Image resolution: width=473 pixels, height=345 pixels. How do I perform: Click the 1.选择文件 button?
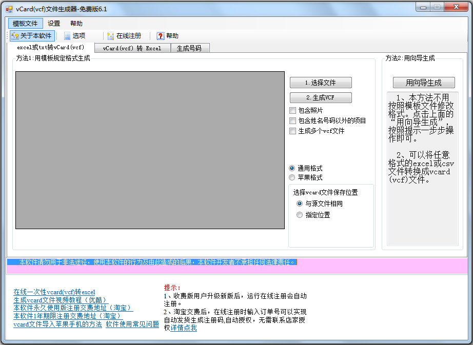[321, 83]
